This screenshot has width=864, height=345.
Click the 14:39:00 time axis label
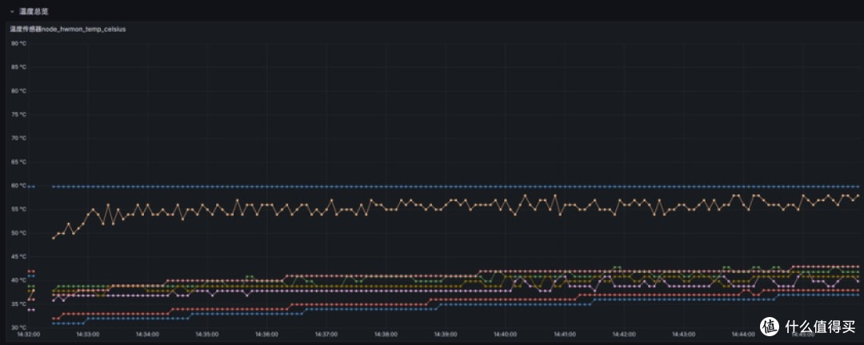(x=446, y=334)
